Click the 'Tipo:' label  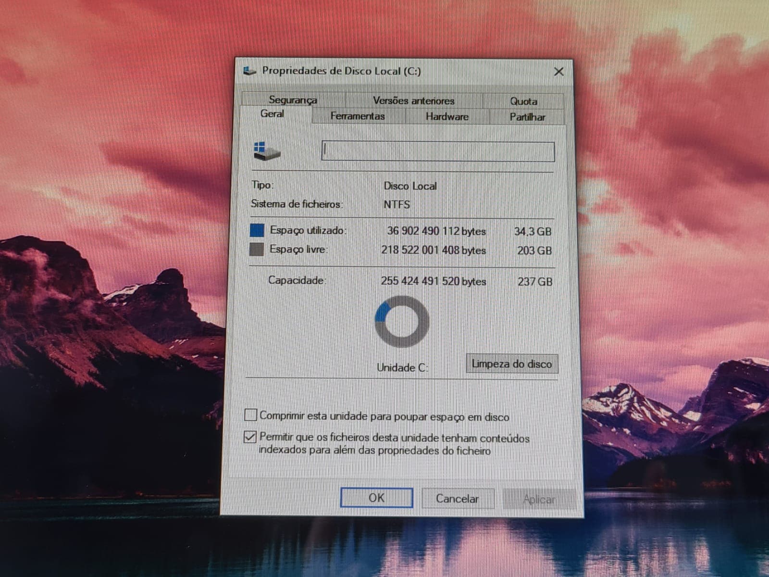pos(262,185)
